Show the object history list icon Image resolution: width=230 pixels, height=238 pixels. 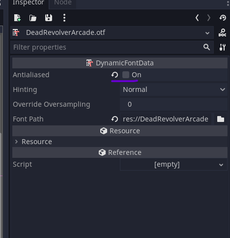(x=223, y=18)
